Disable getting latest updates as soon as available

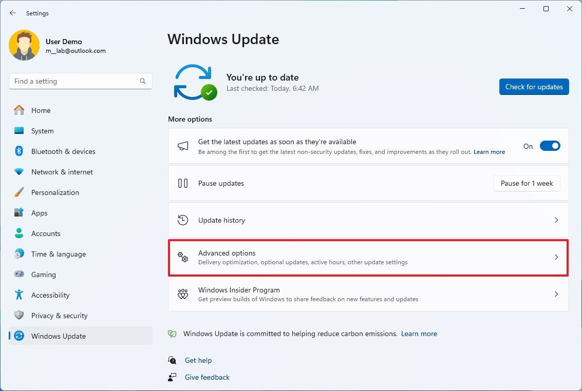[550, 146]
